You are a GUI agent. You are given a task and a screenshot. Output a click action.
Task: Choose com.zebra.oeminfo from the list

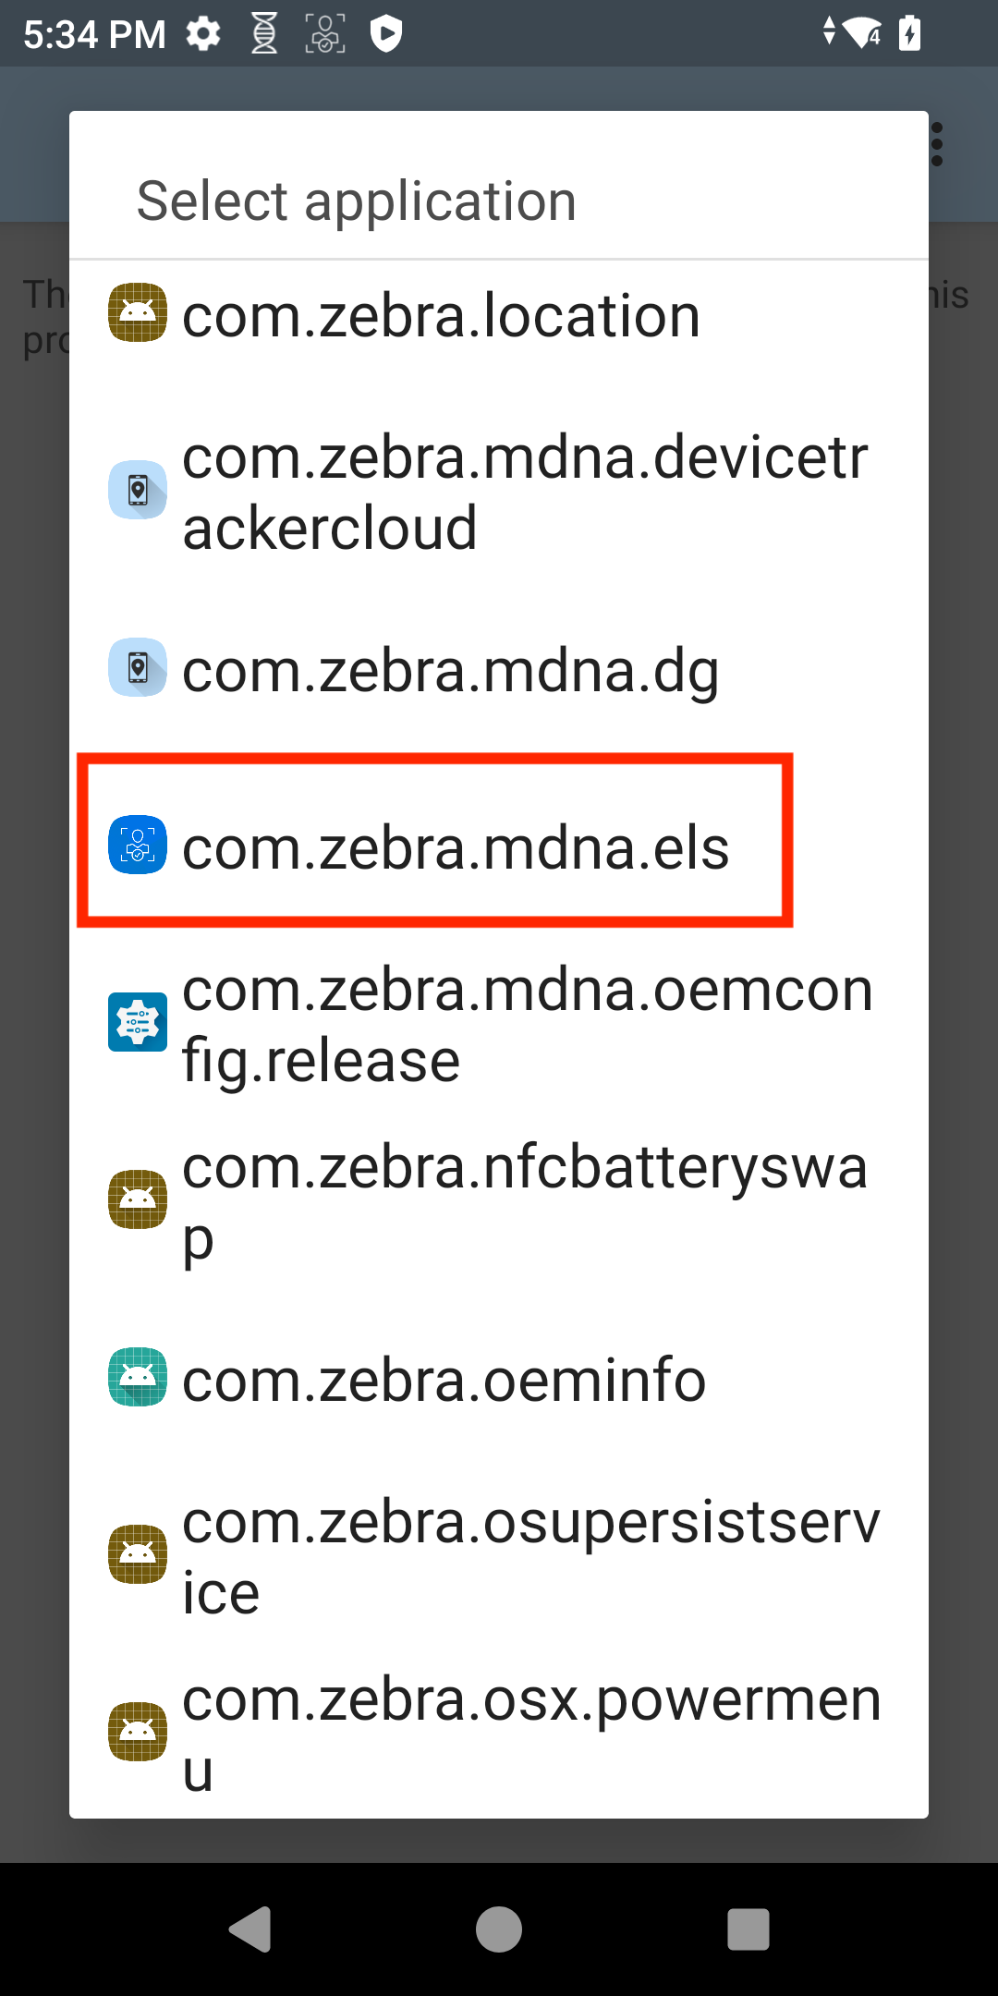tap(444, 1381)
